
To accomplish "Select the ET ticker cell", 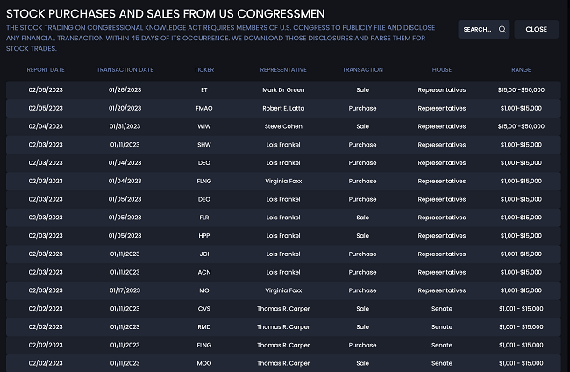I will click(x=204, y=90).
